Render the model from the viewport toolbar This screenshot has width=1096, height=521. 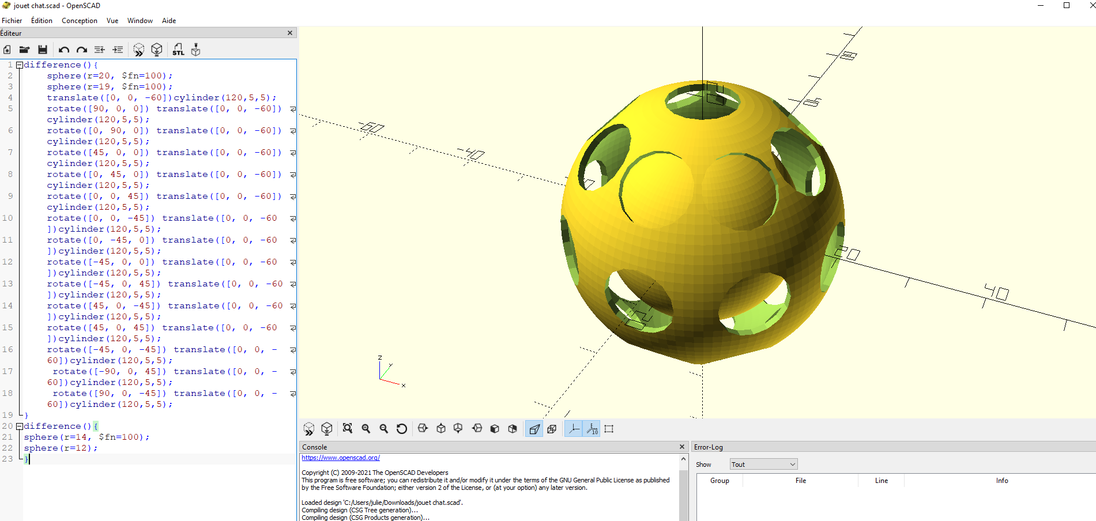[x=327, y=429]
